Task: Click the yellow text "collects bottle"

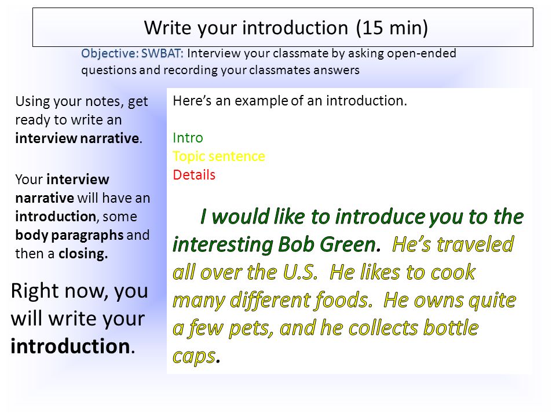Action: 418,327
